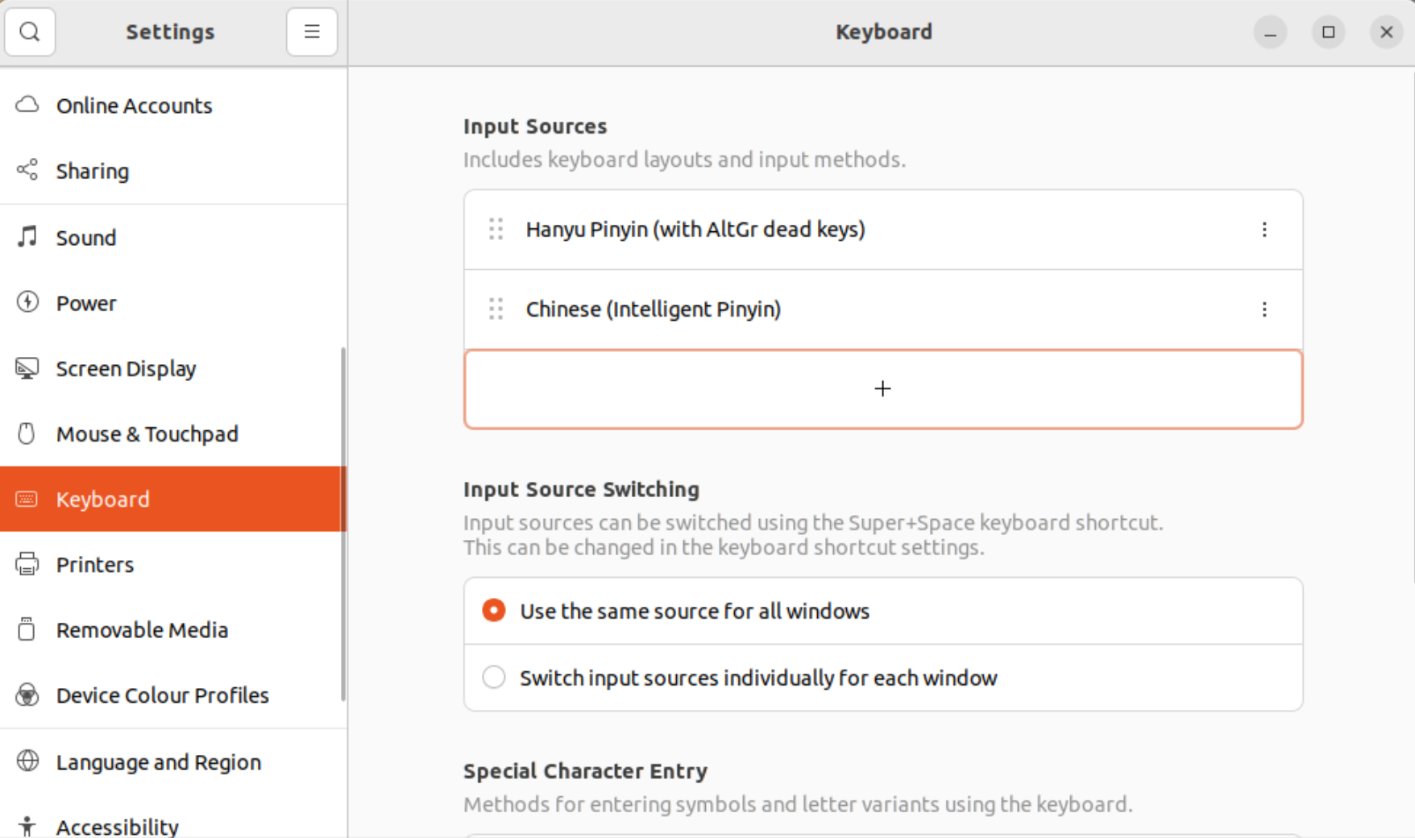Click the Screen Display monitor icon

pos(27,368)
